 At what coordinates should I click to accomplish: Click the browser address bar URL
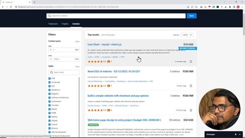coord(68,7)
